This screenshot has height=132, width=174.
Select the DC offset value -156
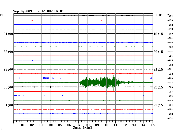[170, 20]
